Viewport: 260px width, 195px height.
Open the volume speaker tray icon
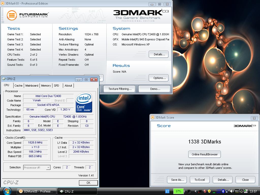coord(232,191)
